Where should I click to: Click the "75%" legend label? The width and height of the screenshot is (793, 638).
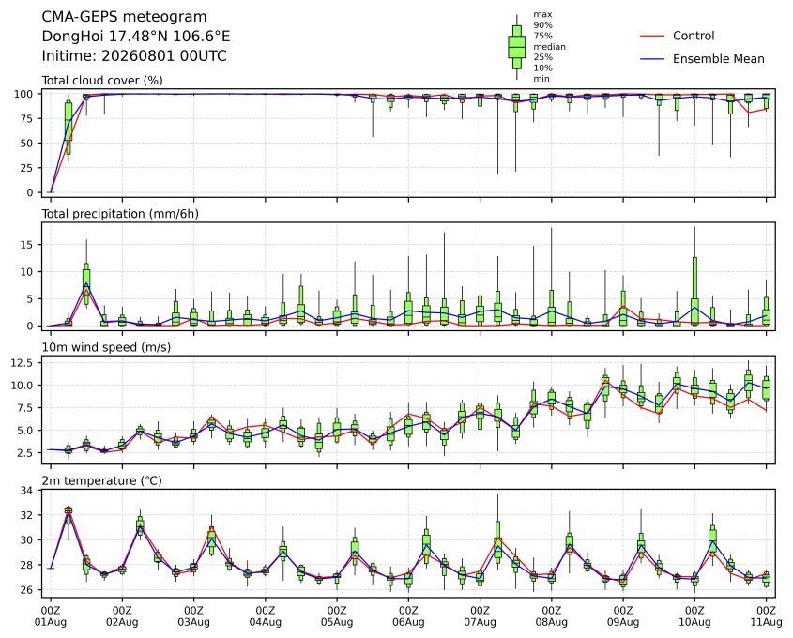542,36
